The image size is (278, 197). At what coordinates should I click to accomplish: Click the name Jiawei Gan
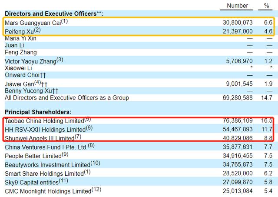pos(19,84)
